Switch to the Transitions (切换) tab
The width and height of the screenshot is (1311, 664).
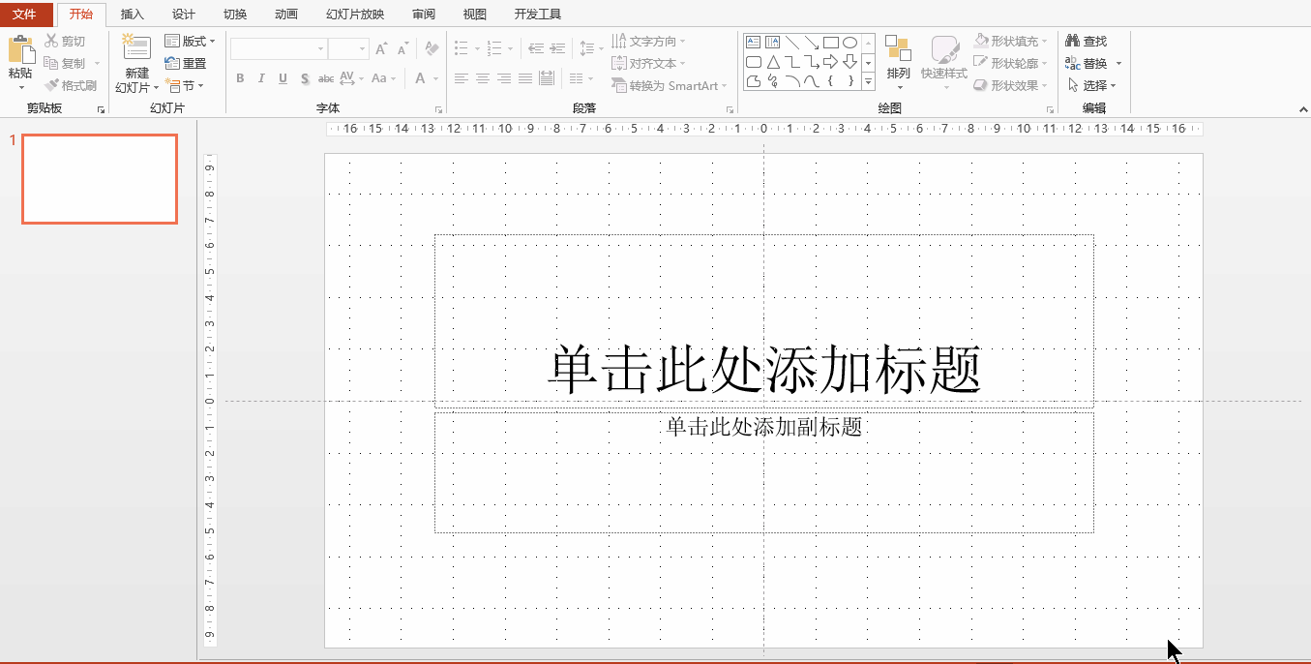[235, 15]
